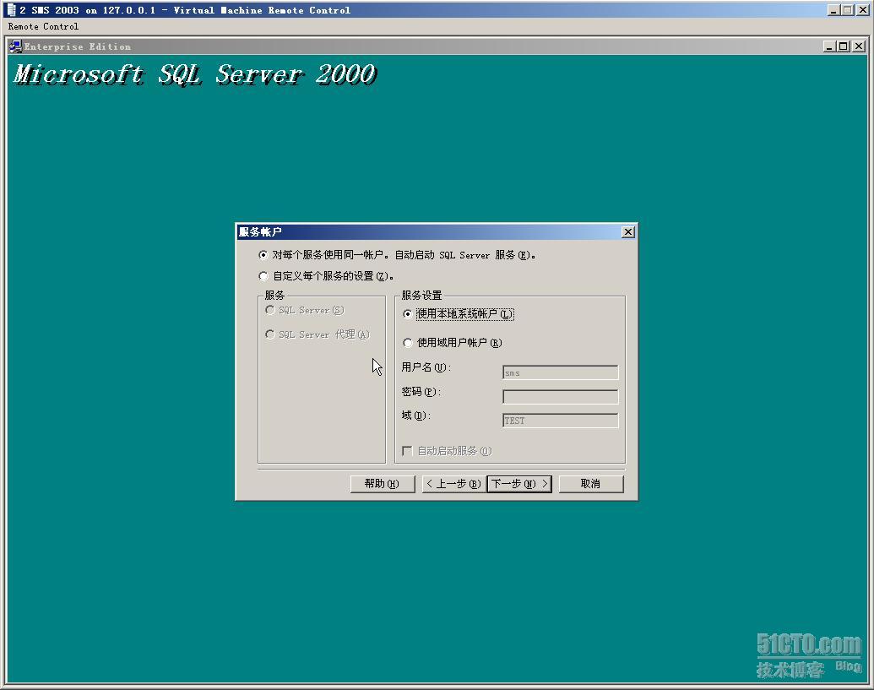Cancel setup with 取消 button
The height and width of the screenshot is (690, 874).
click(x=591, y=484)
